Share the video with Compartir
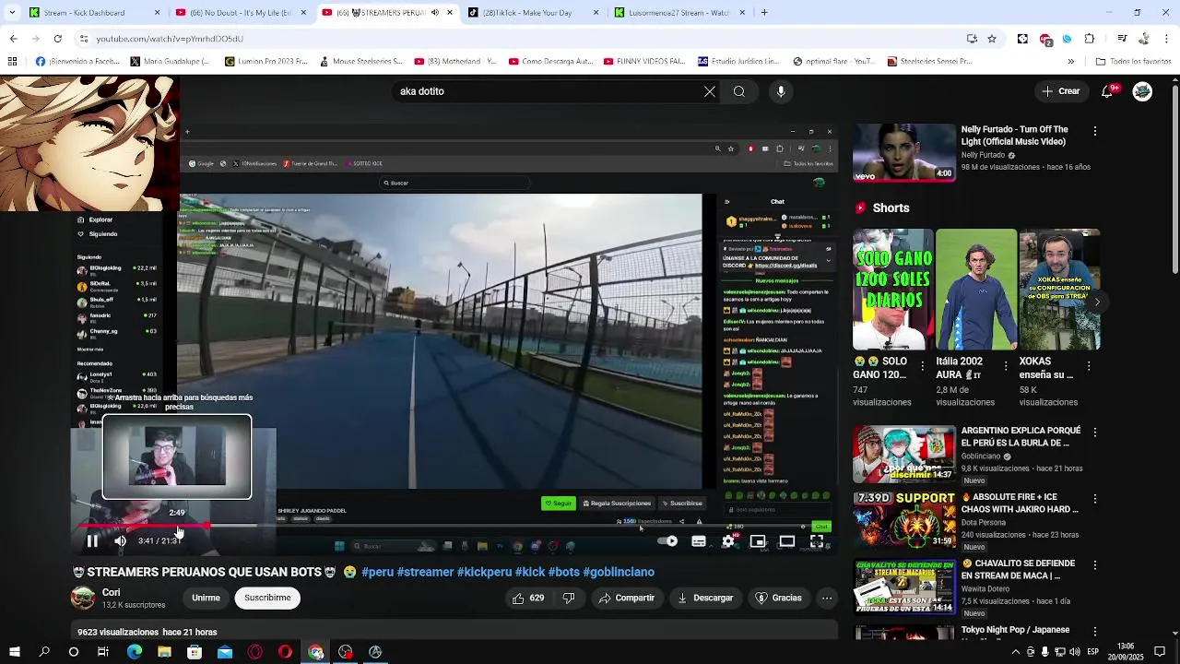This screenshot has height=664, width=1180. point(627,598)
